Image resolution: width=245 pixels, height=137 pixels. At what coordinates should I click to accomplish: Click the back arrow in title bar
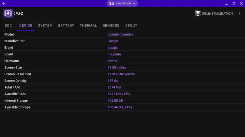4,3
